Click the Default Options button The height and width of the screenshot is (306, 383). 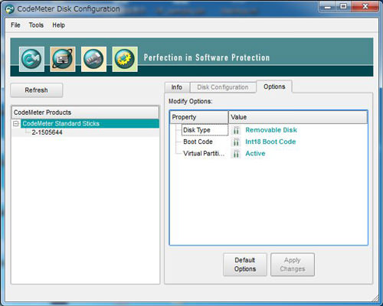[x=245, y=265]
